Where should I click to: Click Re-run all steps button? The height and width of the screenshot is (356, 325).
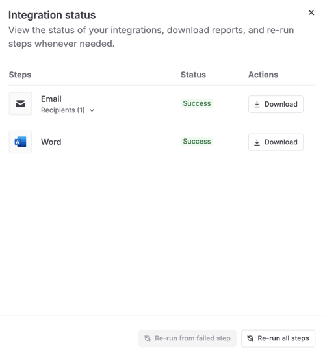coord(278,338)
